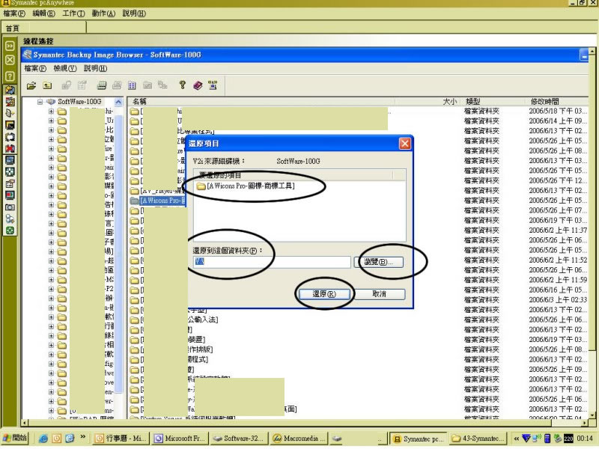Click the date 2006/6/2 上午 11:52
The height and width of the screenshot is (449, 599).
pyautogui.click(x=558, y=260)
